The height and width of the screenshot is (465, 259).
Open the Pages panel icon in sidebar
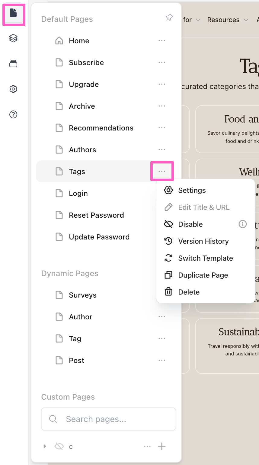point(13,13)
